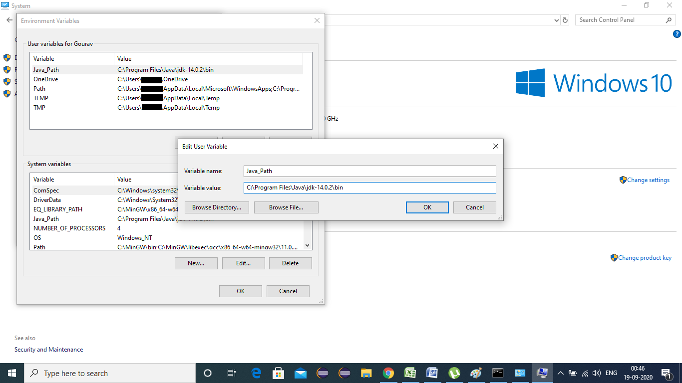The width and height of the screenshot is (682, 383).
Task: Open File Explorer from the taskbar
Action: 366,373
